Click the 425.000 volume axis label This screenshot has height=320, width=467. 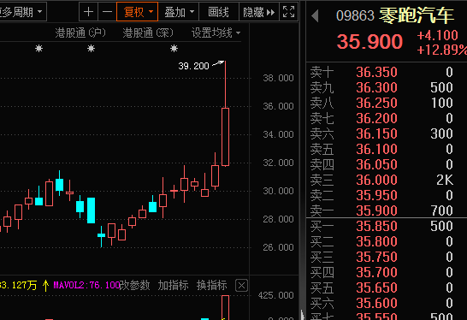[275, 295]
